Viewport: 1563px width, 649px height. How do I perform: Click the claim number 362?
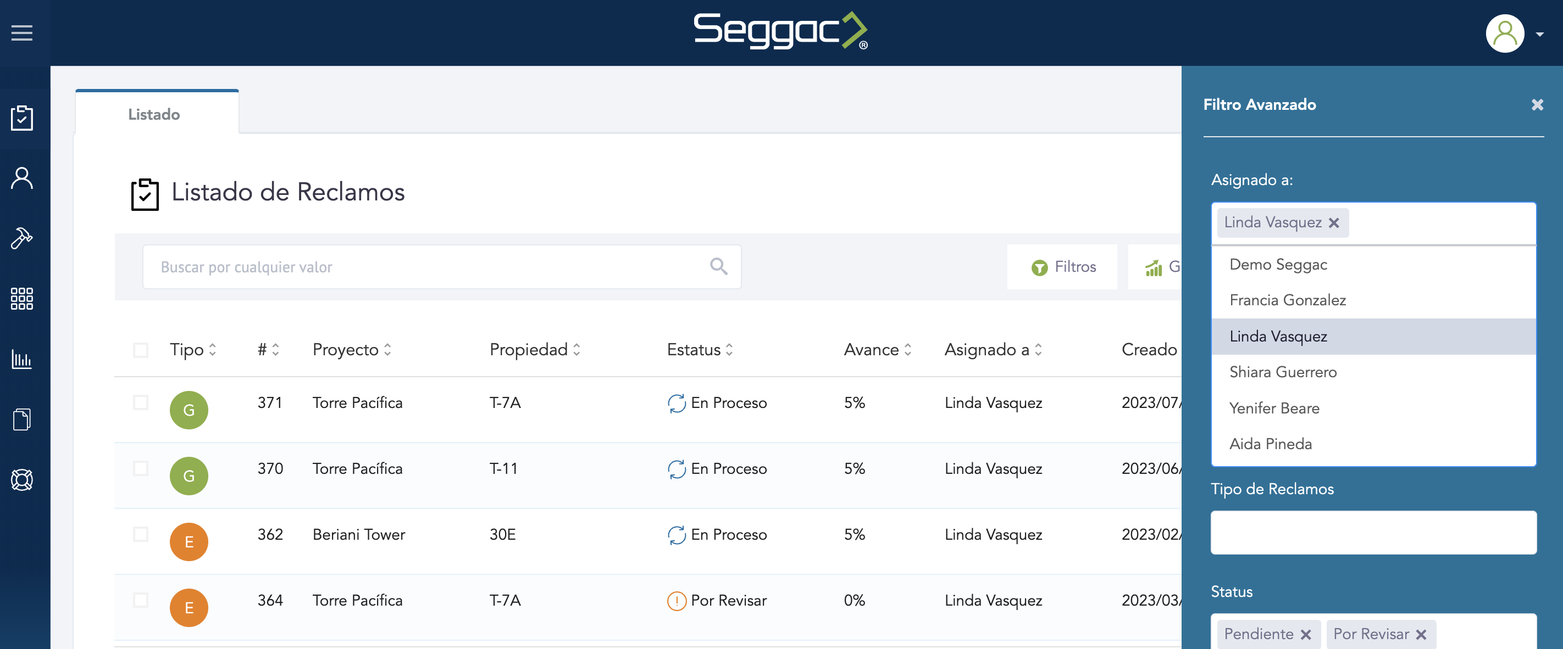(x=270, y=534)
